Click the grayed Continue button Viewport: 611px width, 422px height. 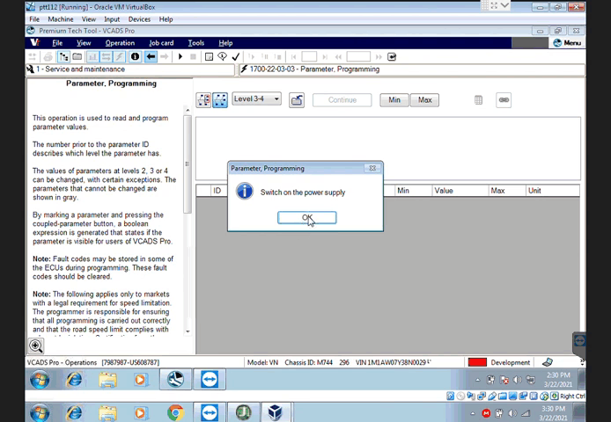tap(342, 100)
